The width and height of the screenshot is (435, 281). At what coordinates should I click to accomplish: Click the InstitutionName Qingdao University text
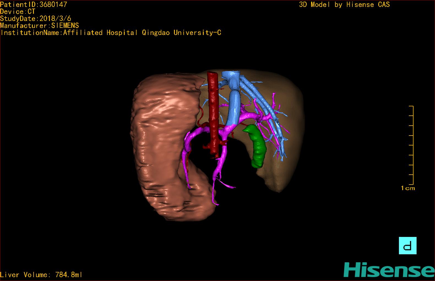click(x=110, y=33)
